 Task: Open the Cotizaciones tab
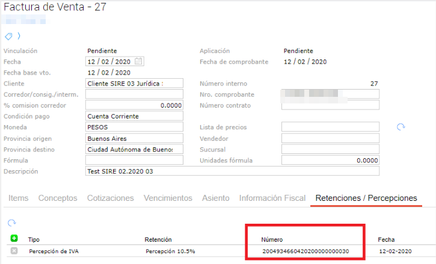click(x=111, y=198)
